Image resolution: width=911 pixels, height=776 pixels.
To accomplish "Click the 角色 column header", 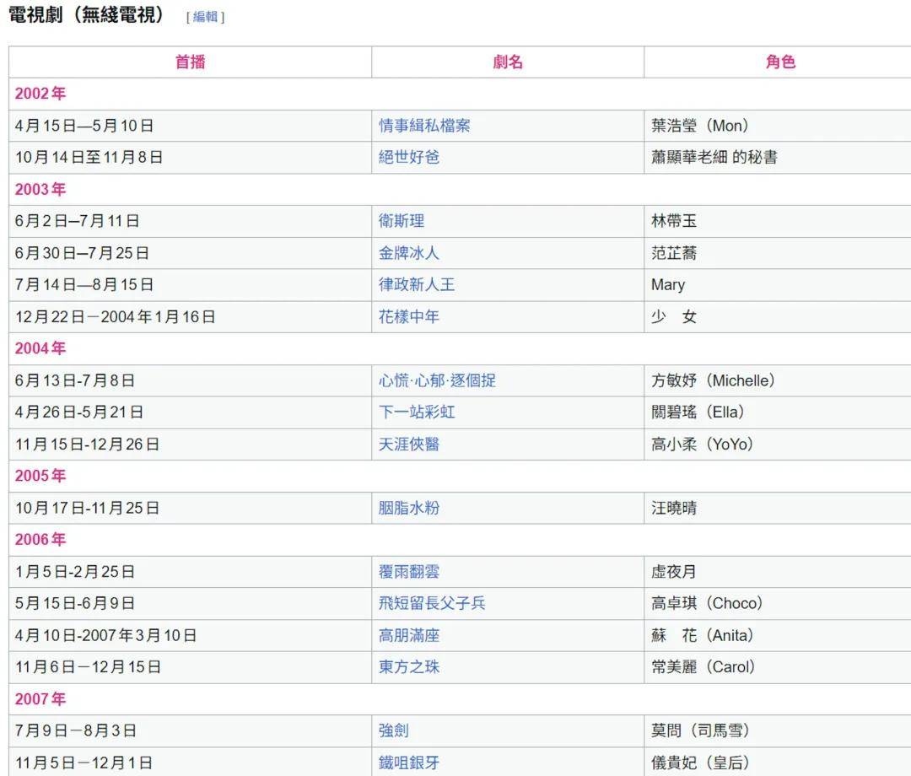I will coord(780,62).
